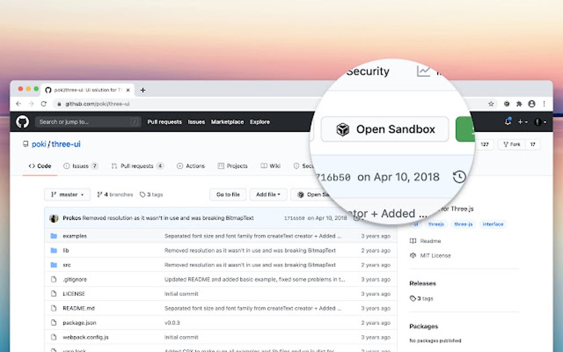563x352 pixels.
Task: Reload the page with refresh icon
Action: tap(44, 104)
